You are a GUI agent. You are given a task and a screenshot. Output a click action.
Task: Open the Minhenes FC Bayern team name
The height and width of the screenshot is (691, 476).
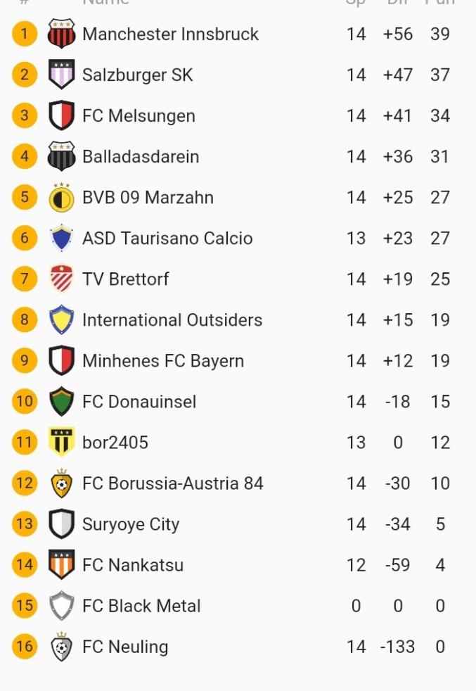[163, 361]
